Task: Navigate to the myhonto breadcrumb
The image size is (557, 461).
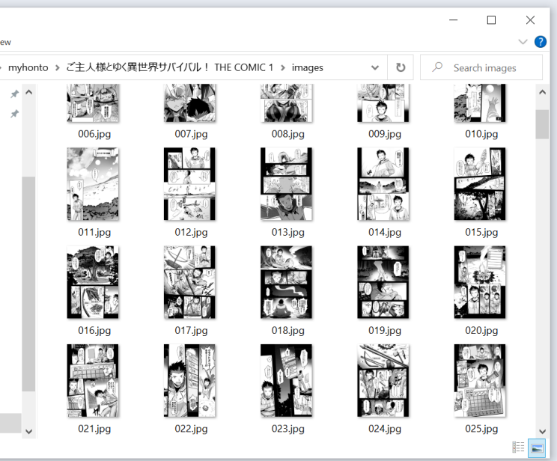Action: pyautogui.click(x=28, y=67)
